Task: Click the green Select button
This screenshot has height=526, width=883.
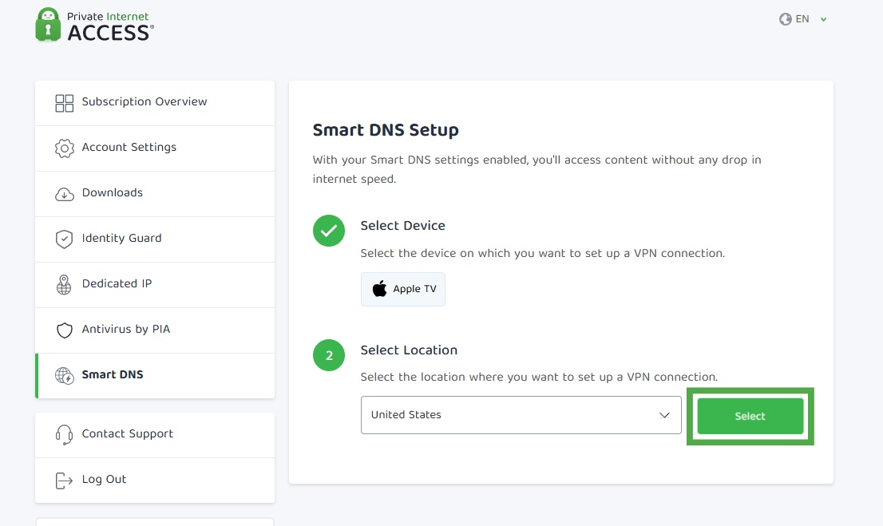Action: 750,416
